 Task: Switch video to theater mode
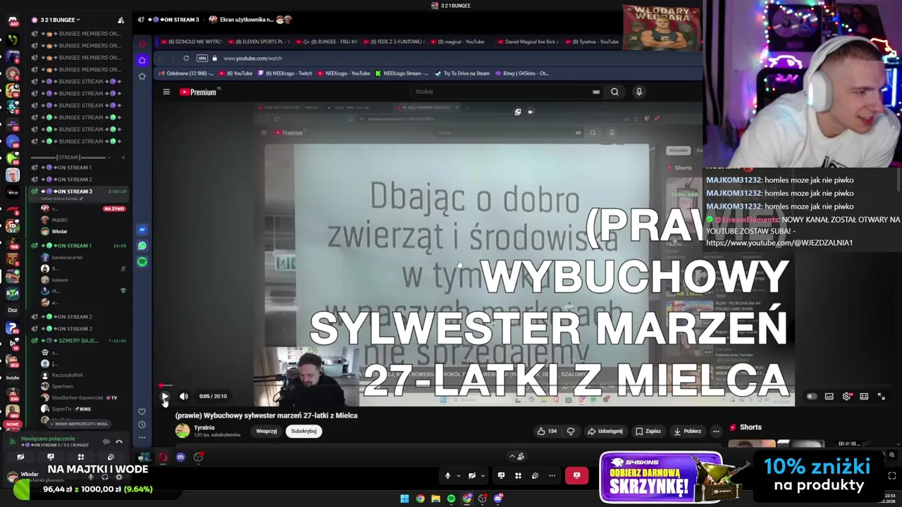pos(864,396)
